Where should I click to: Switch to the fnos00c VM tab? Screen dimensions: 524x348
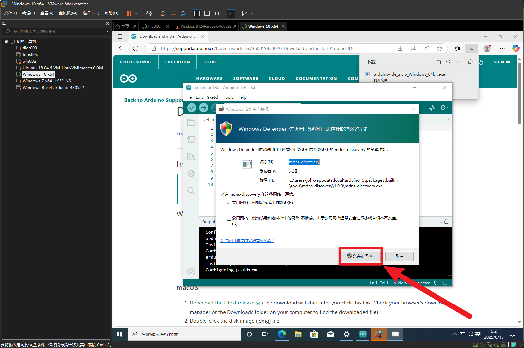(x=154, y=26)
